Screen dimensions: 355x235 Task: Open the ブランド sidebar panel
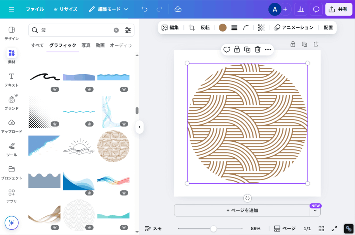[11, 103]
